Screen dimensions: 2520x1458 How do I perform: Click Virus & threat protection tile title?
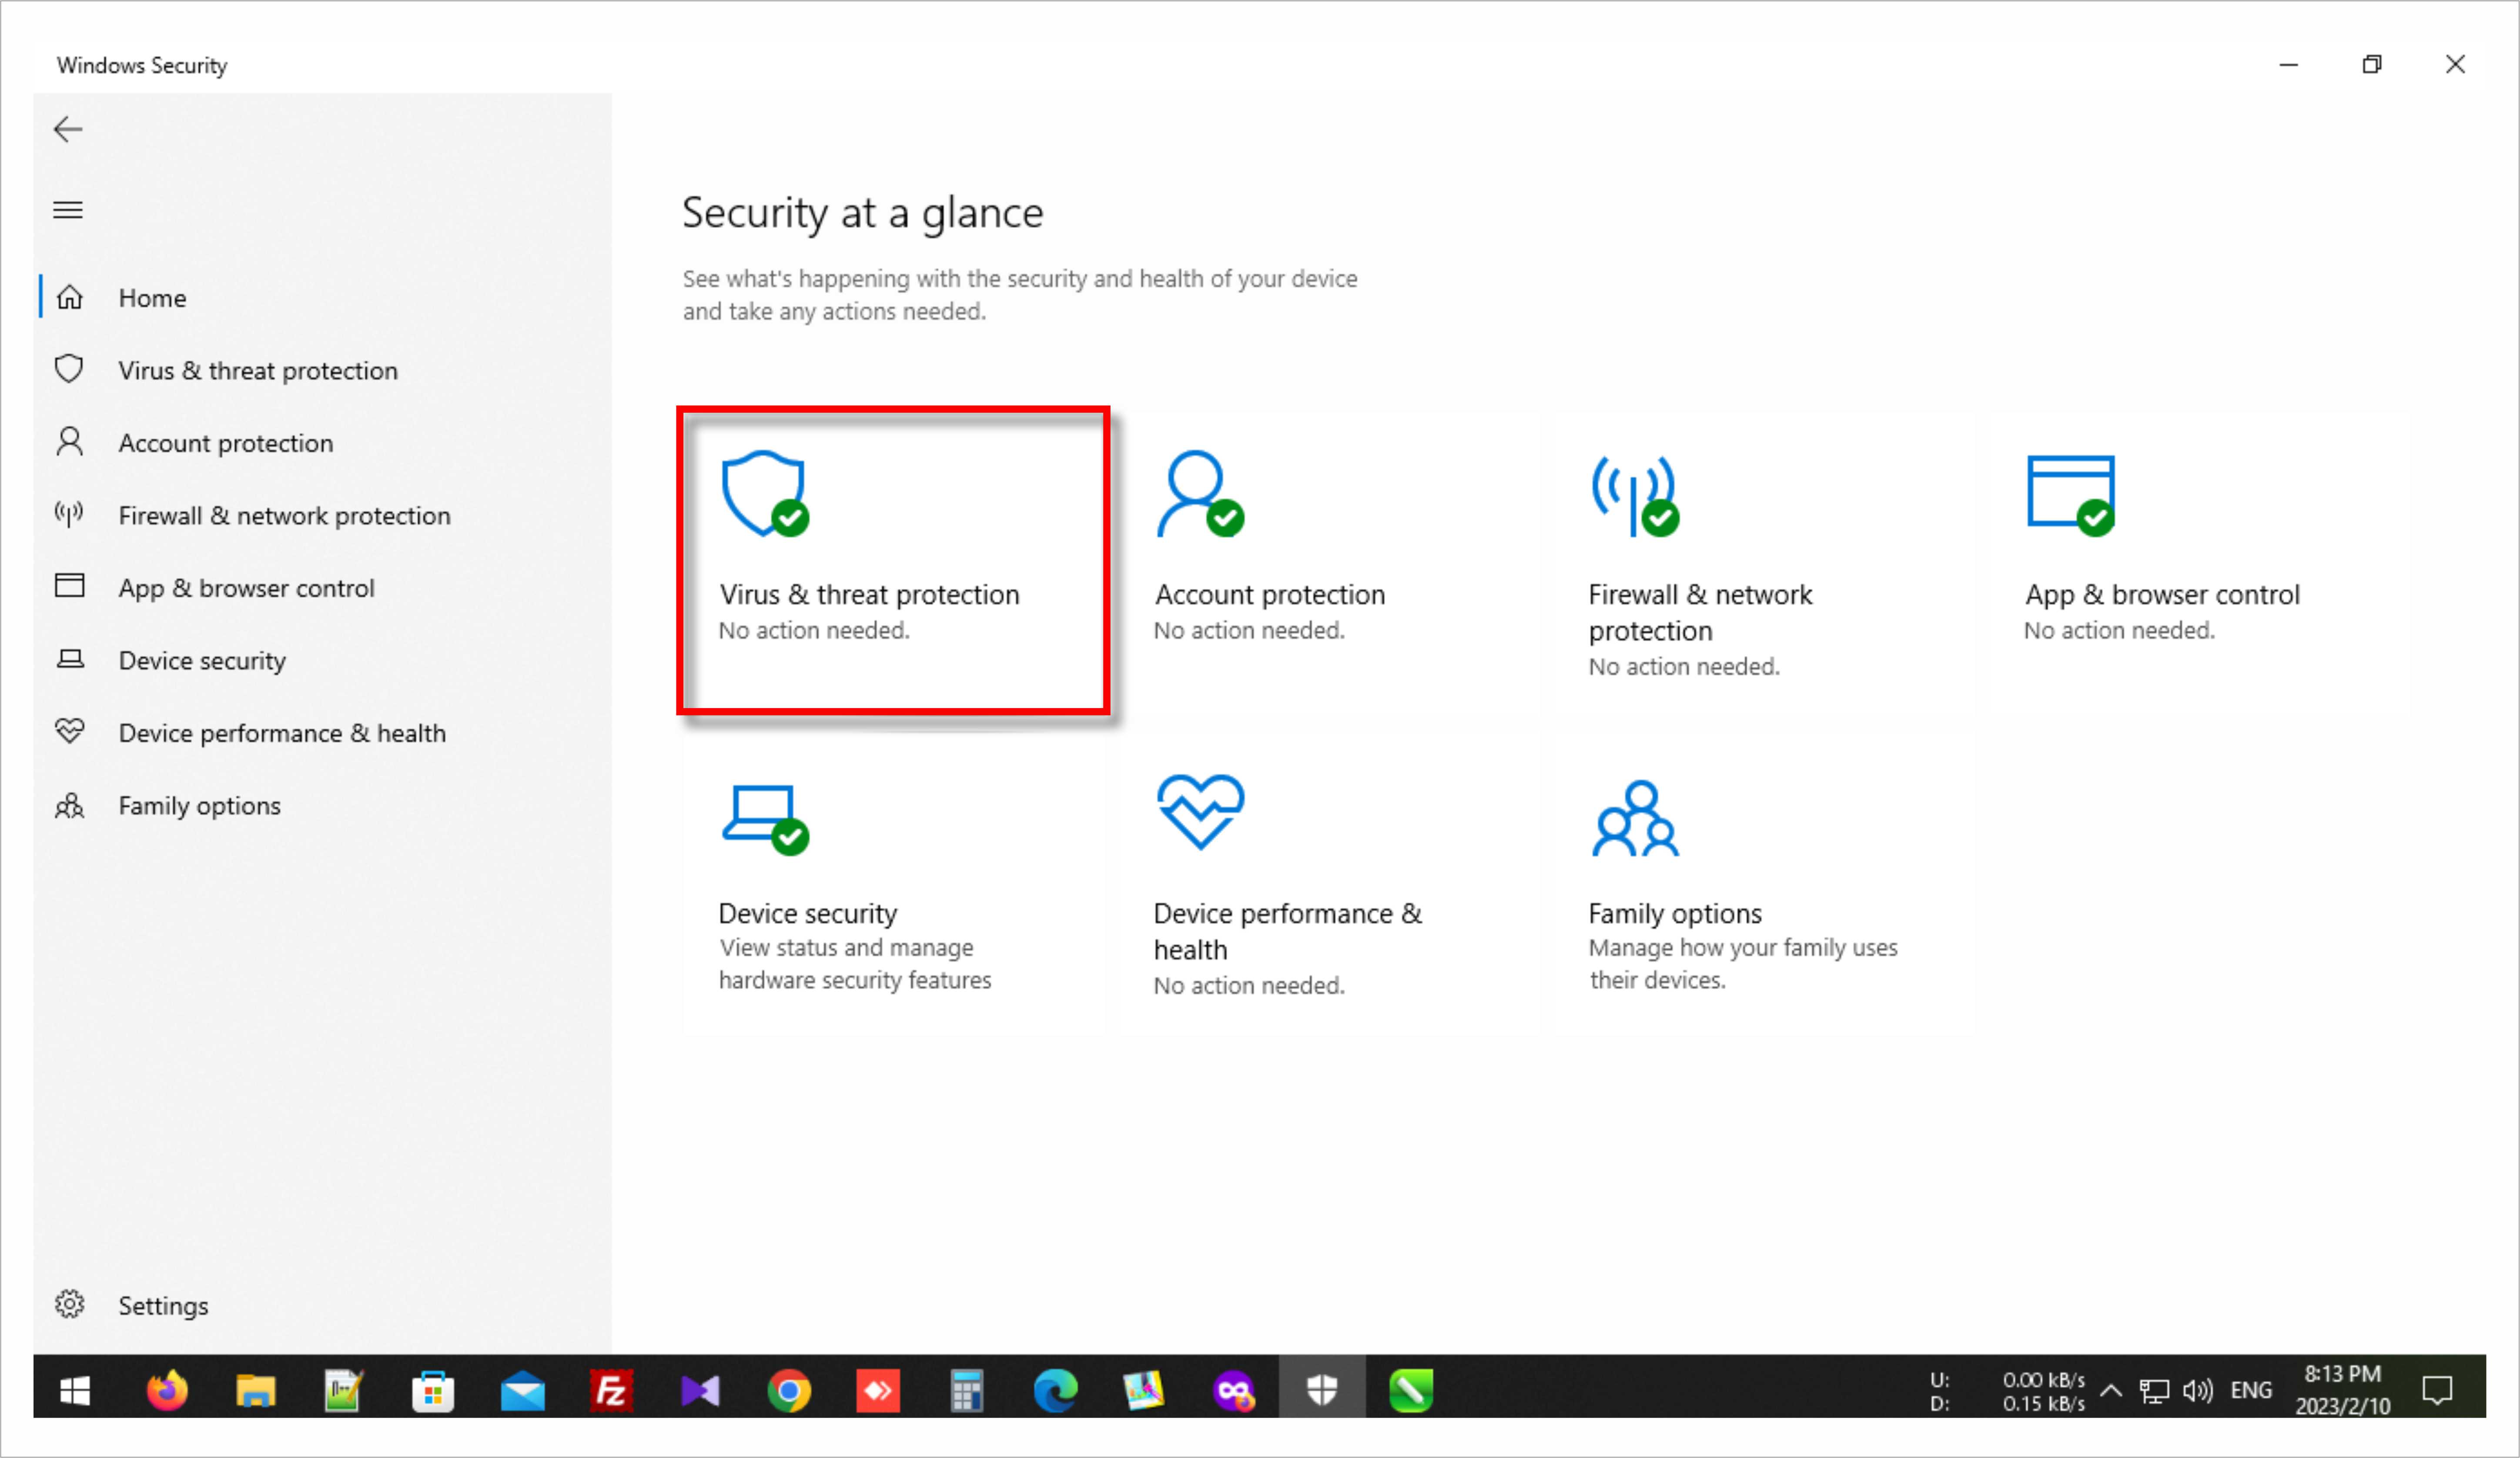(869, 595)
